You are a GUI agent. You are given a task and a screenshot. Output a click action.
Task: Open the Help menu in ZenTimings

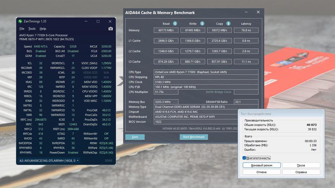point(43,29)
